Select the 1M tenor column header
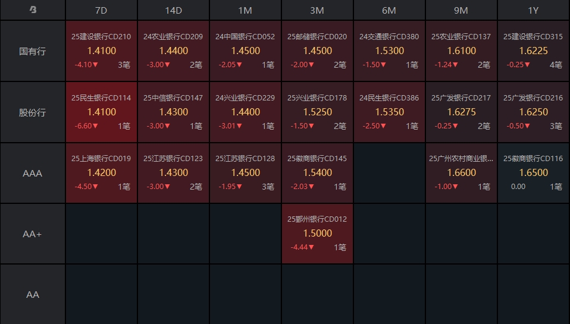The width and height of the screenshot is (570, 324). click(245, 10)
